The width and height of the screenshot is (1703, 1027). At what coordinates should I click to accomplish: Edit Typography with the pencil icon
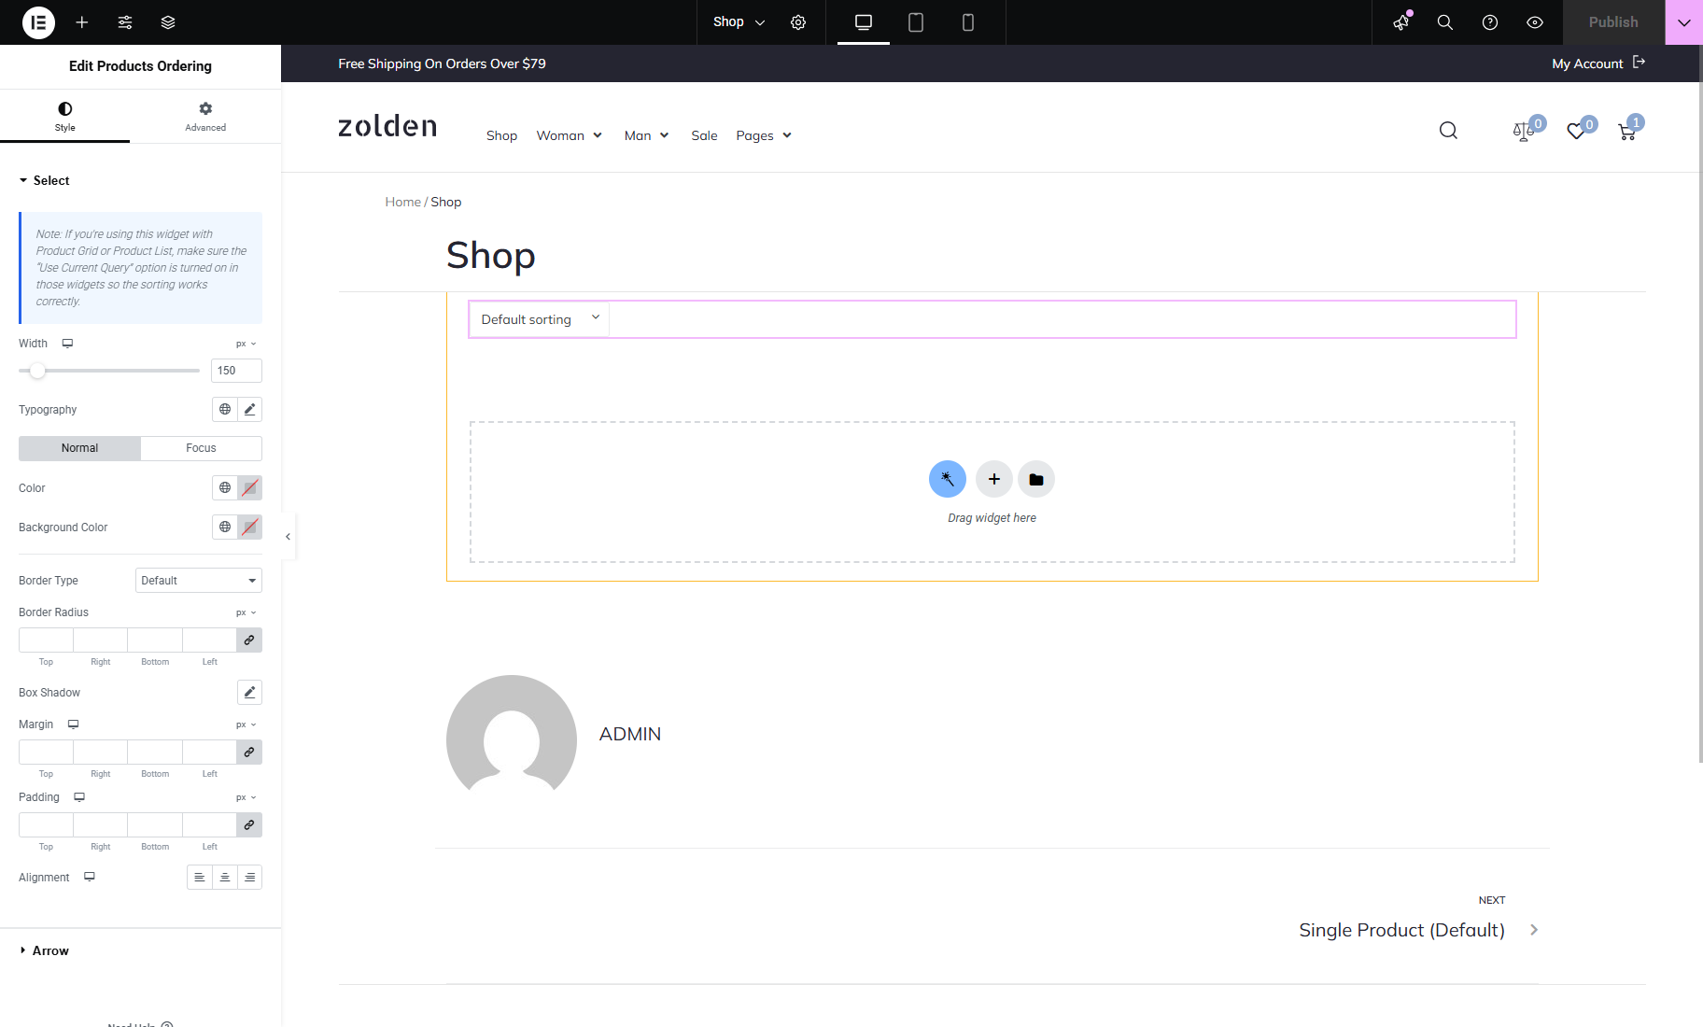point(249,409)
